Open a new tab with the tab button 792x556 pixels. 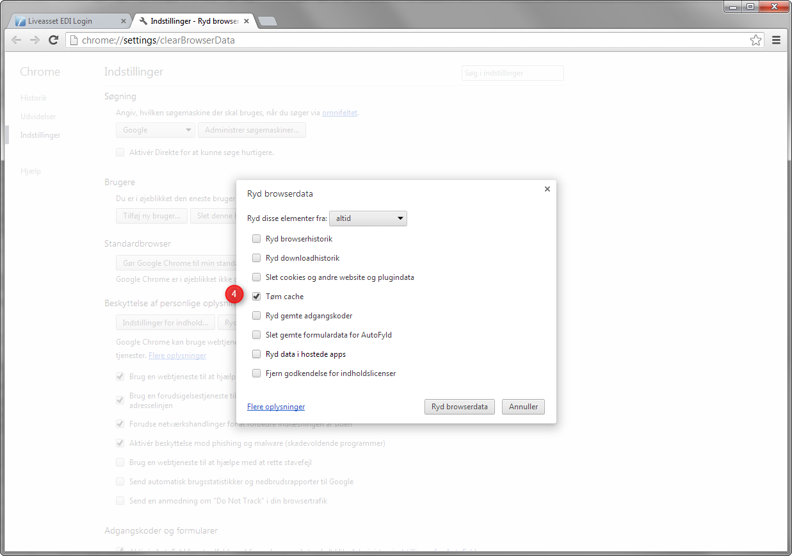click(267, 21)
